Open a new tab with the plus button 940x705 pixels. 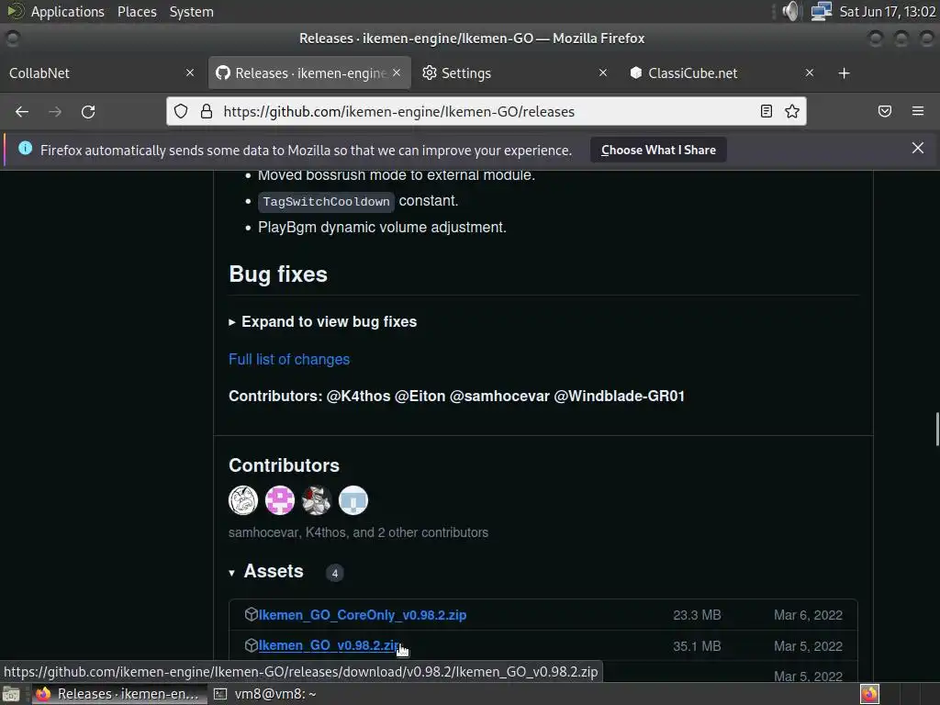[x=845, y=73]
